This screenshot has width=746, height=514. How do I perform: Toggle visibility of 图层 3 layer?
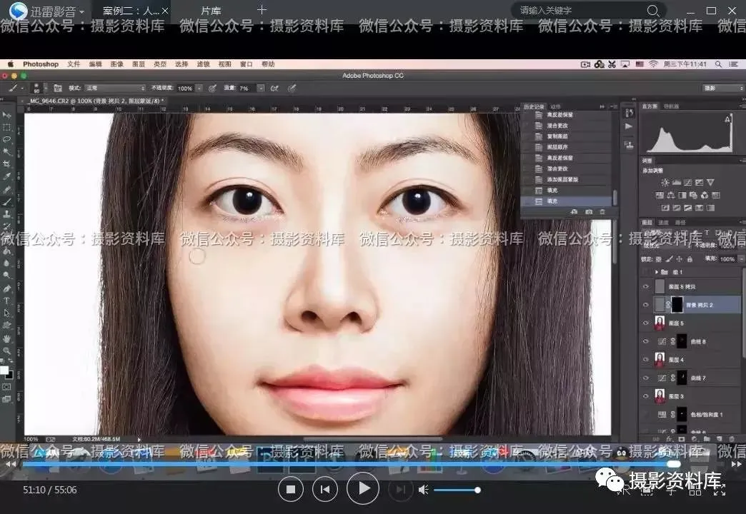pyautogui.click(x=646, y=396)
